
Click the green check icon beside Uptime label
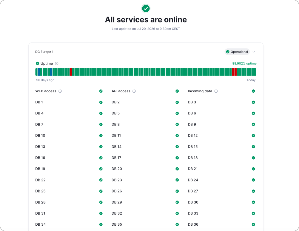[x=37, y=63]
